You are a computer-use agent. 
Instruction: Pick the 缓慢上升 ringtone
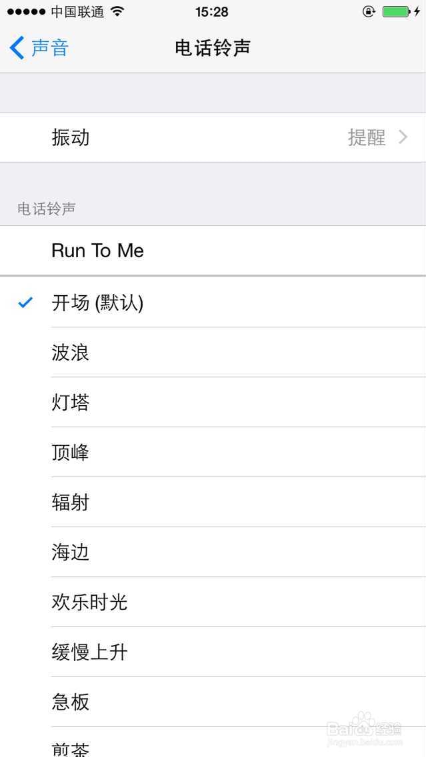[213, 652]
